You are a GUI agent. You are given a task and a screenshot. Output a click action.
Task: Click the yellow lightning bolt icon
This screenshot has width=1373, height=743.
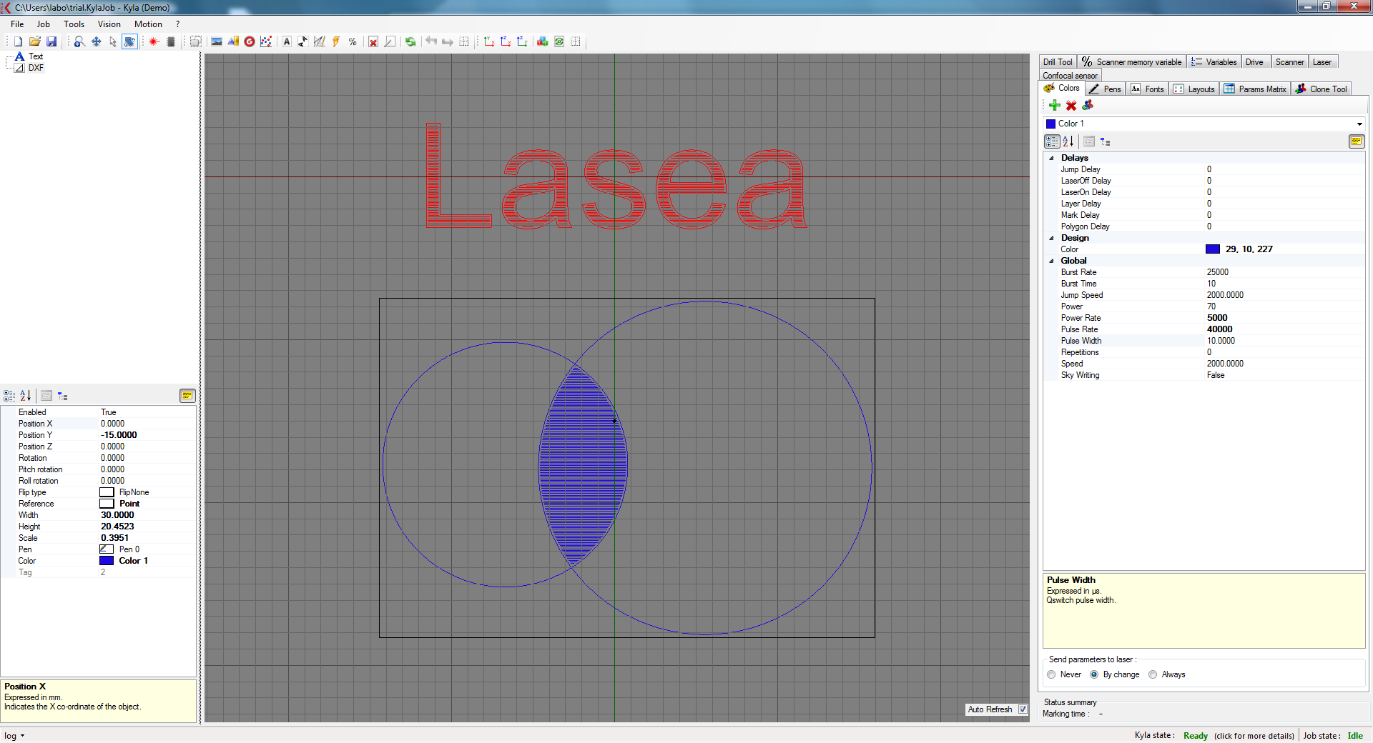(336, 41)
